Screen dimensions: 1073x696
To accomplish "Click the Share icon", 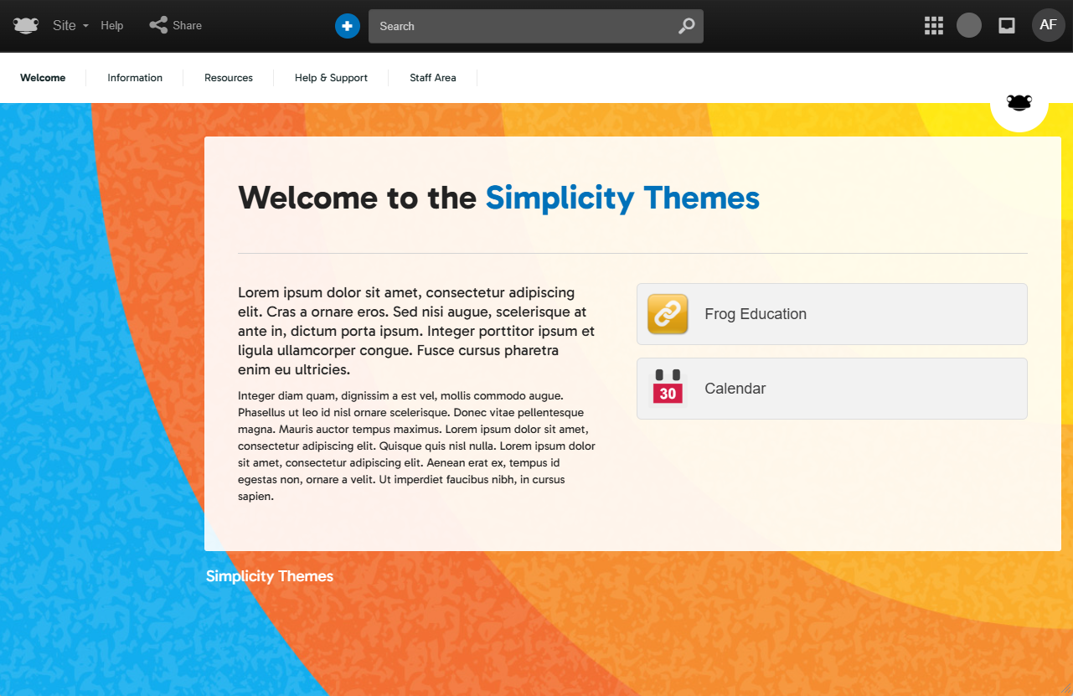I will point(158,26).
